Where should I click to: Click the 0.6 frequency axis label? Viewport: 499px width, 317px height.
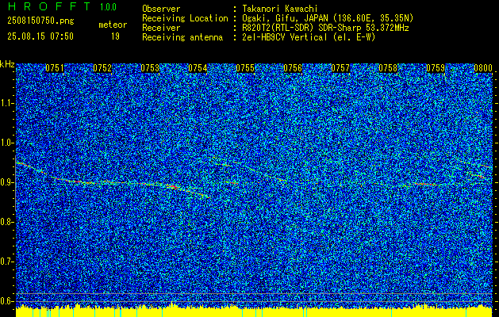click(x=6, y=301)
